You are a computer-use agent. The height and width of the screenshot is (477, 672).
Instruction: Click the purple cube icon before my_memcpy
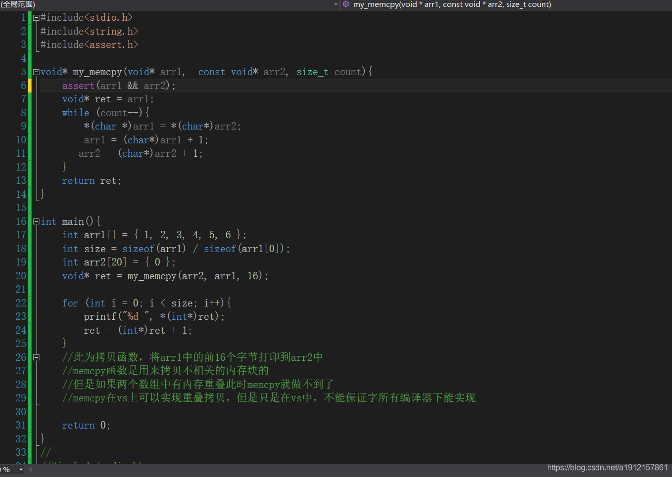point(346,4)
